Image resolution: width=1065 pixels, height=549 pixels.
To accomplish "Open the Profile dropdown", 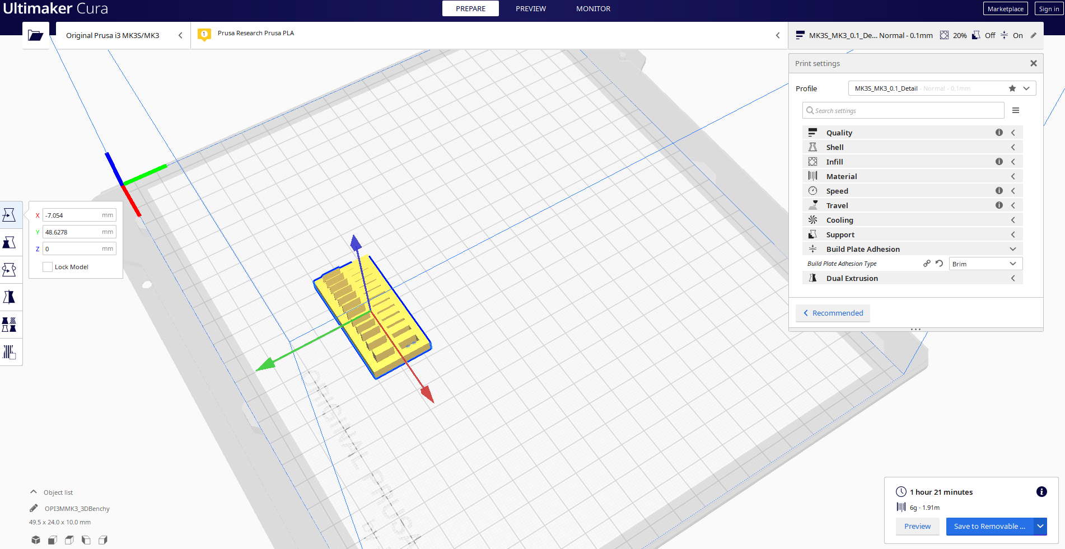I will pos(942,88).
